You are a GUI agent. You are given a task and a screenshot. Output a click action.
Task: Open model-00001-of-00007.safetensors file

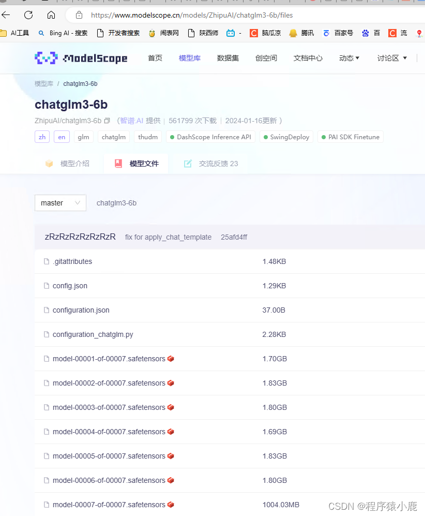[x=109, y=359]
